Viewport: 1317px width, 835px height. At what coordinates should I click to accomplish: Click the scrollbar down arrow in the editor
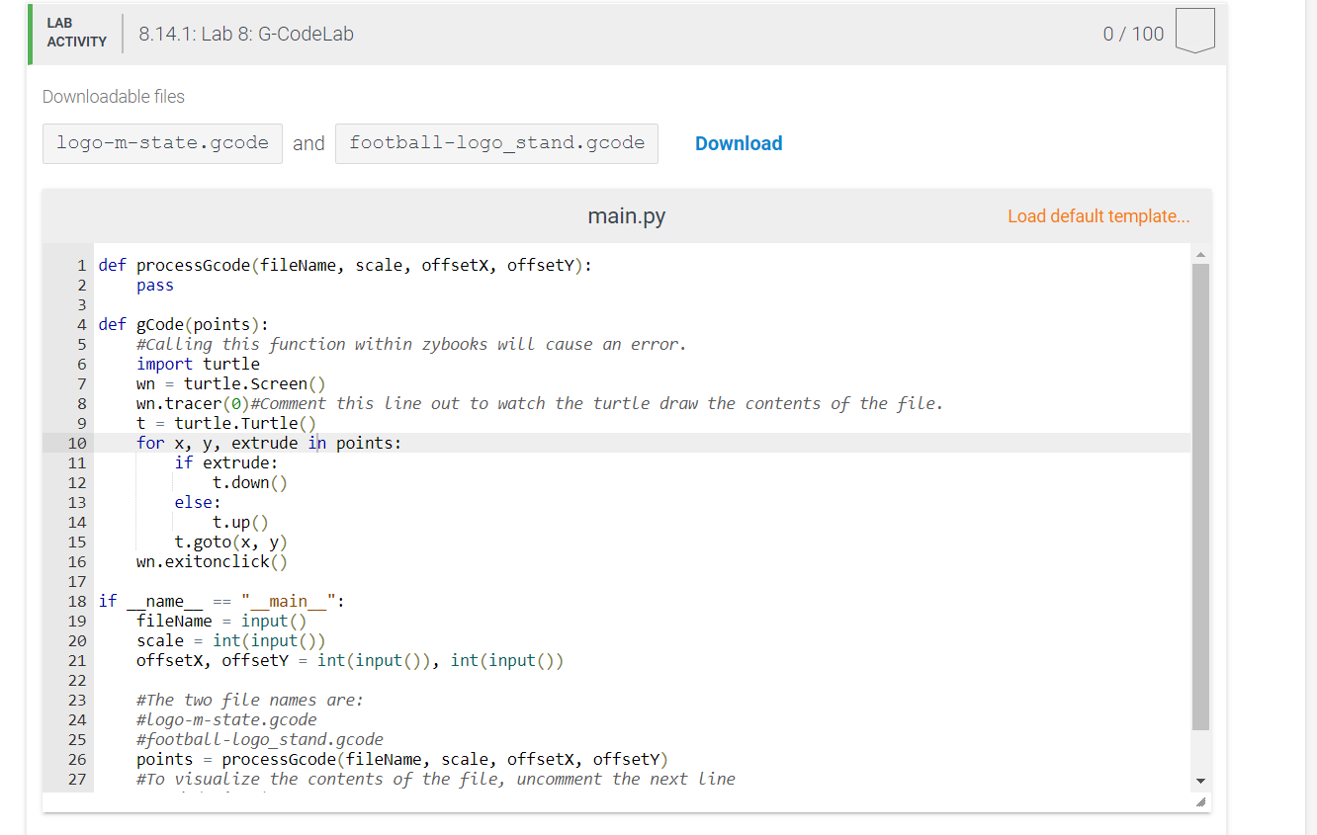[1200, 782]
